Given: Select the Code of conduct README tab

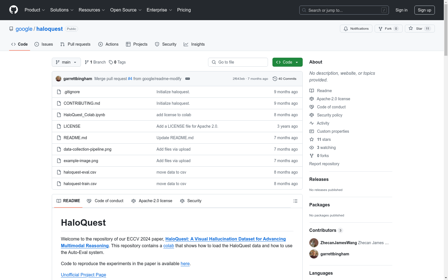Looking at the screenshot, I should (105, 201).
